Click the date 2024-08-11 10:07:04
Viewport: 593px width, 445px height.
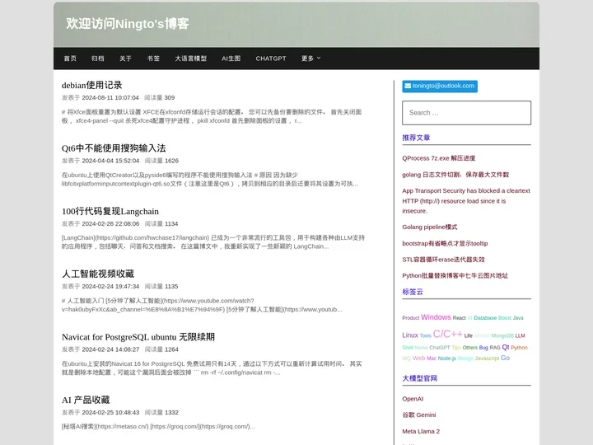pos(110,97)
